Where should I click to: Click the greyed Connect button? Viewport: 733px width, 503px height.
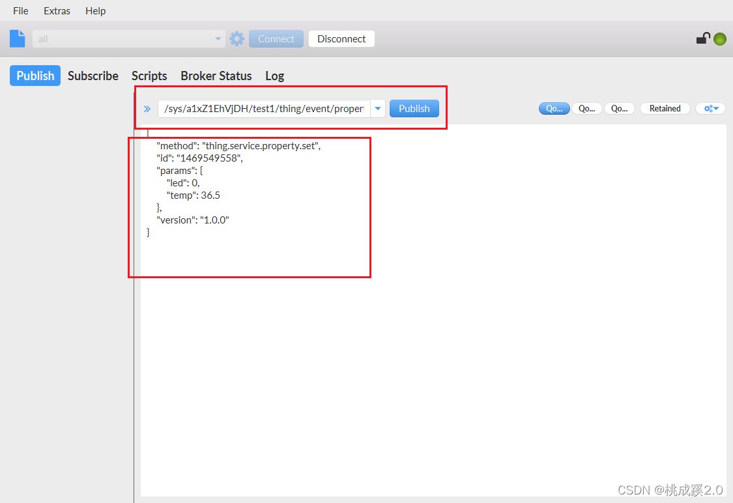point(276,39)
